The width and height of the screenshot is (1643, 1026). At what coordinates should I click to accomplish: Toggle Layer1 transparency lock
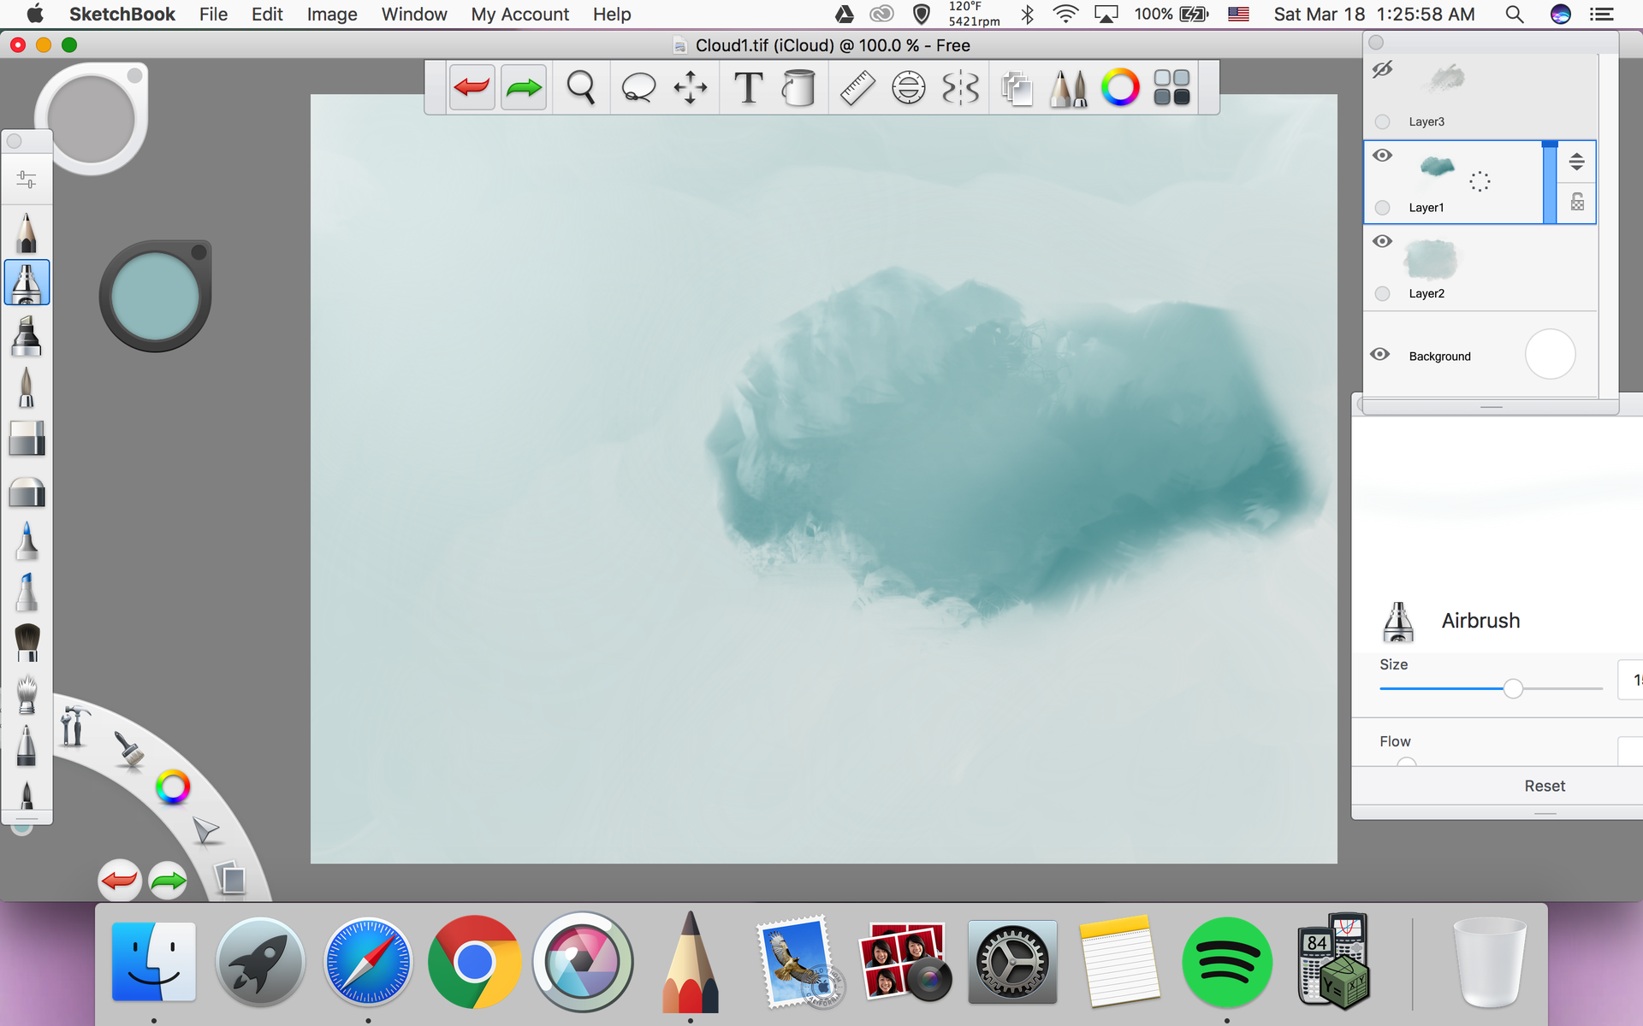point(1577,202)
